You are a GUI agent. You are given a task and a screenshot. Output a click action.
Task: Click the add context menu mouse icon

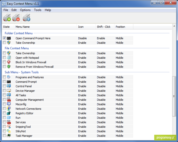point(7,17)
